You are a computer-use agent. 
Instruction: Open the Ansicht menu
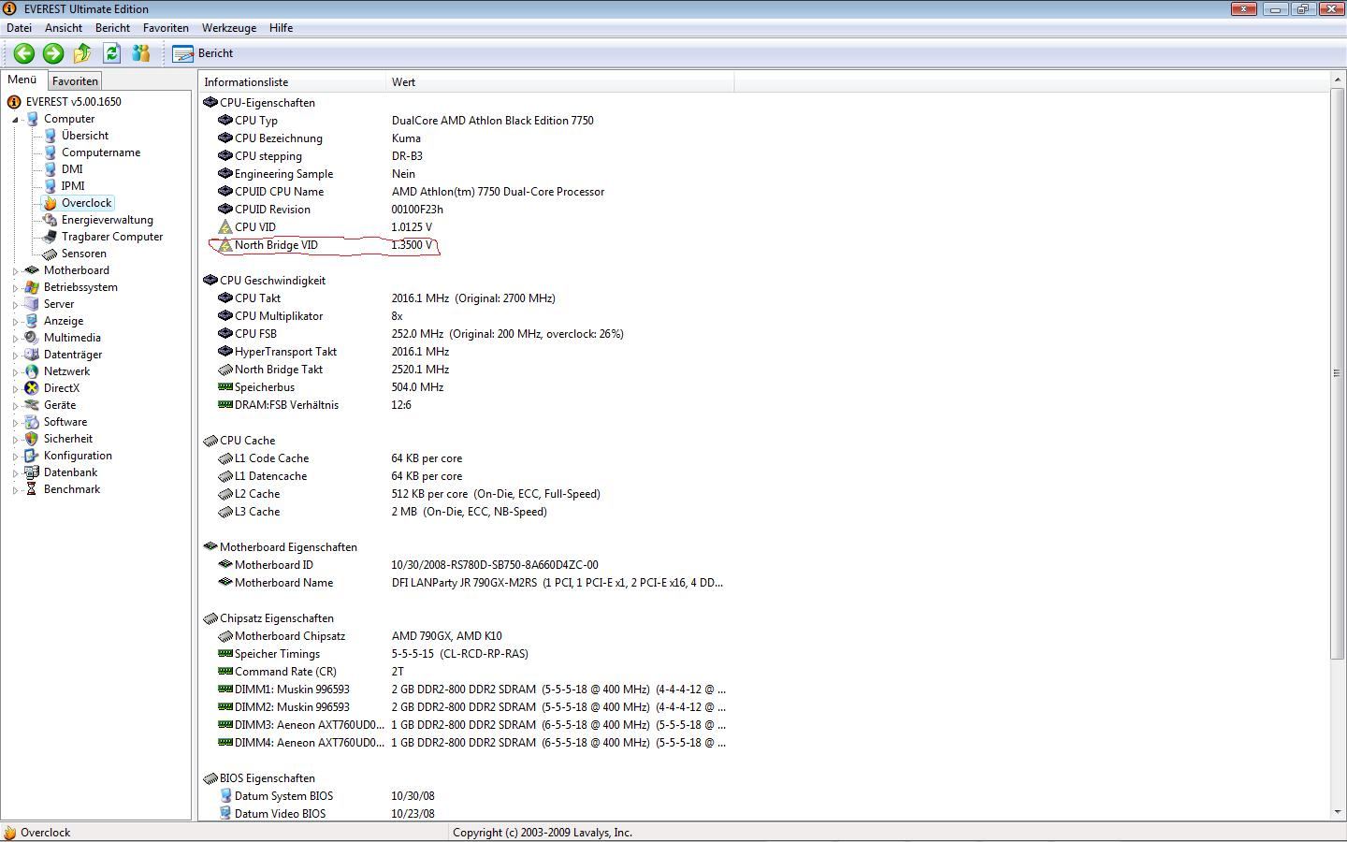(x=64, y=28)
